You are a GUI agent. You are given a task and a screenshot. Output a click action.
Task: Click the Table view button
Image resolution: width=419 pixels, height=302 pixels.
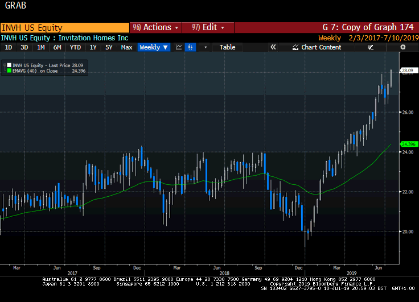[227, 47]
